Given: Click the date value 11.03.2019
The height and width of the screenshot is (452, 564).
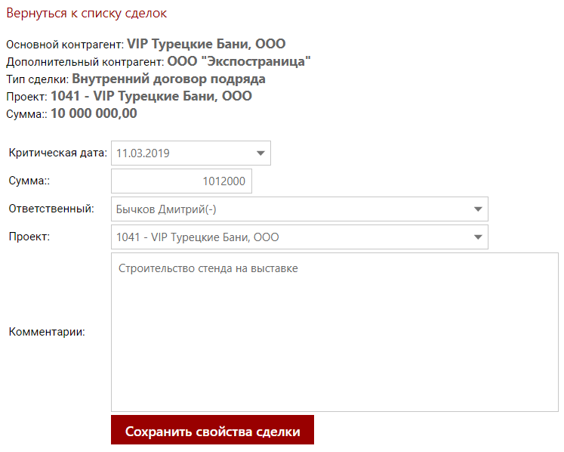Looking at the screenshot, I should [x=143, y=153].
